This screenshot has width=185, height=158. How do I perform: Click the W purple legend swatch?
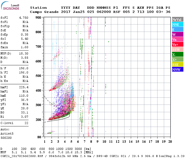178,34
